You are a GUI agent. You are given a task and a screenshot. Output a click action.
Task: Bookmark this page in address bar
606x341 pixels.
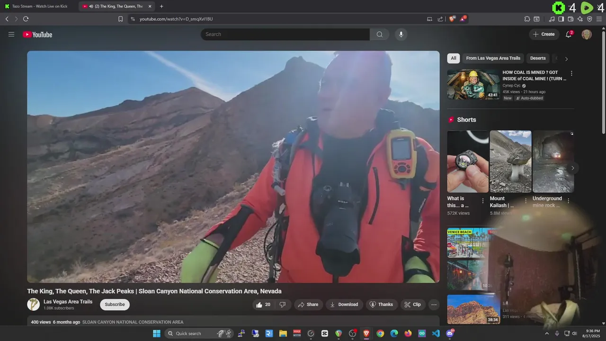(120, 19)
